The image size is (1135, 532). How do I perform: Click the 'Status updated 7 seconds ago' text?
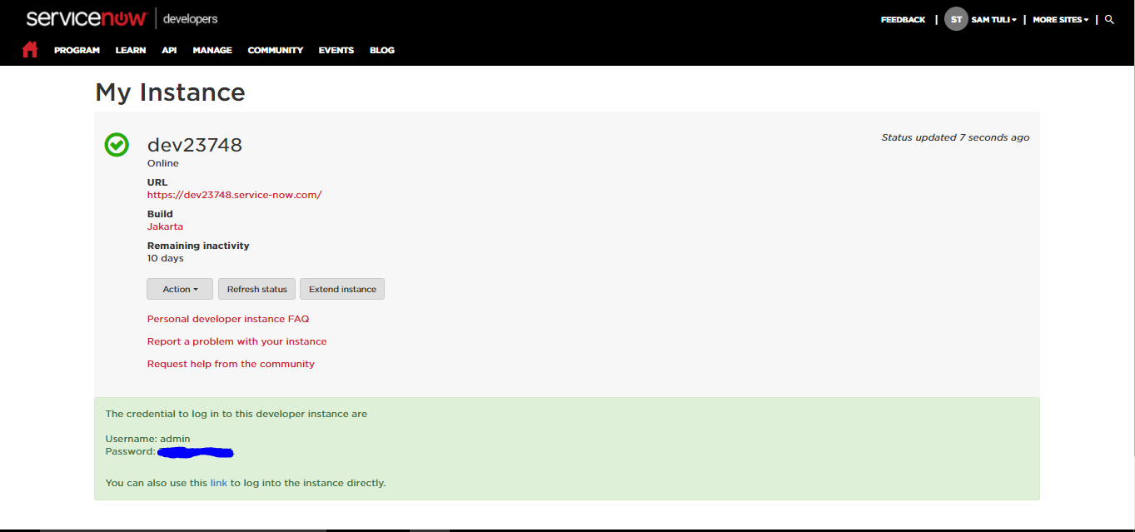coord(955,137)
